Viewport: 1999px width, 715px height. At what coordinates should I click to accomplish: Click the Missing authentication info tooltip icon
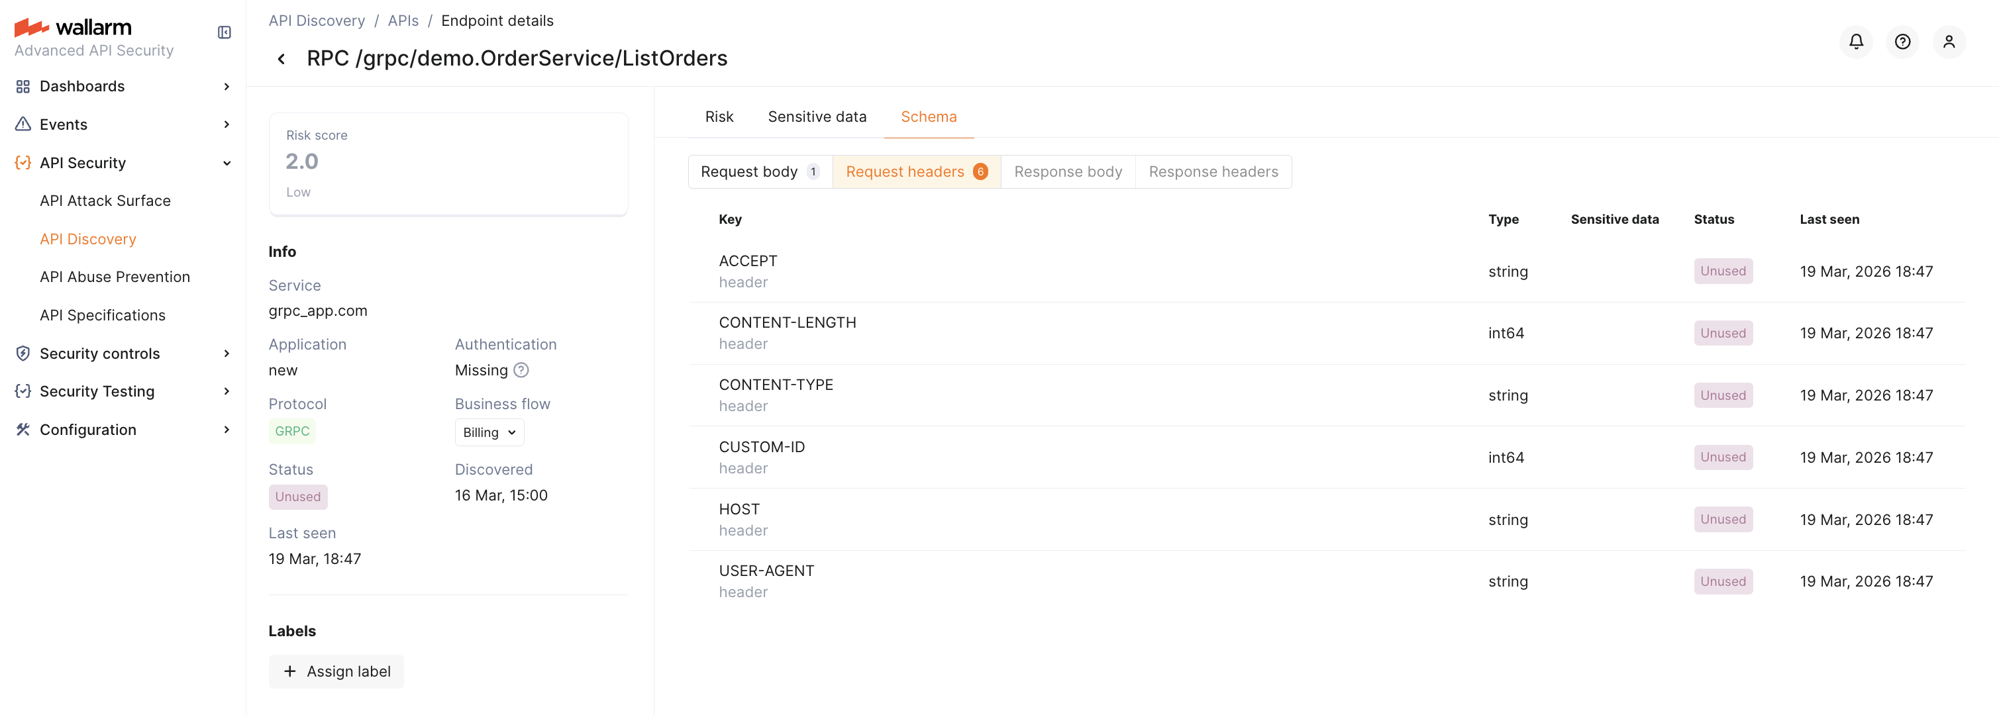pos(520,370)
